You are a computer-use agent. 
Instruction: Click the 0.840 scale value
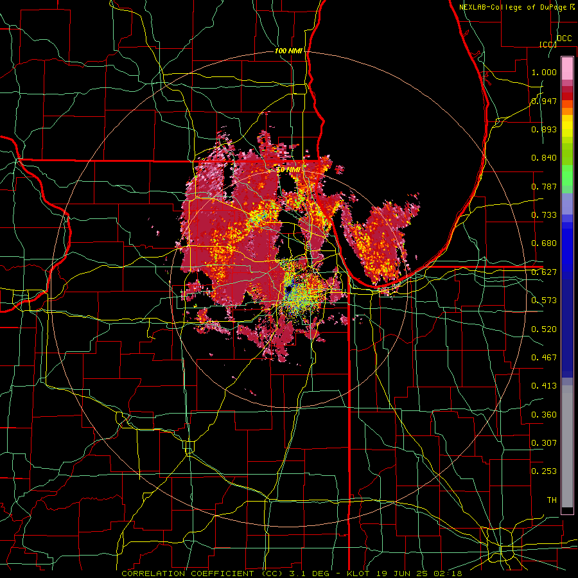coord(544,158)
